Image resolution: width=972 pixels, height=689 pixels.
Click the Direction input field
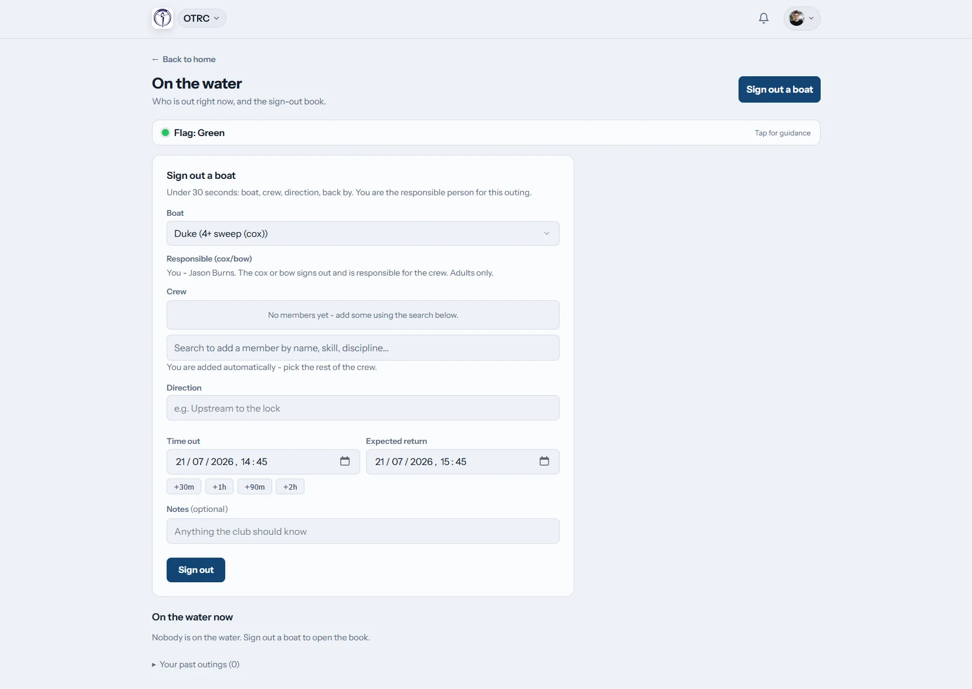click(363, 408)
